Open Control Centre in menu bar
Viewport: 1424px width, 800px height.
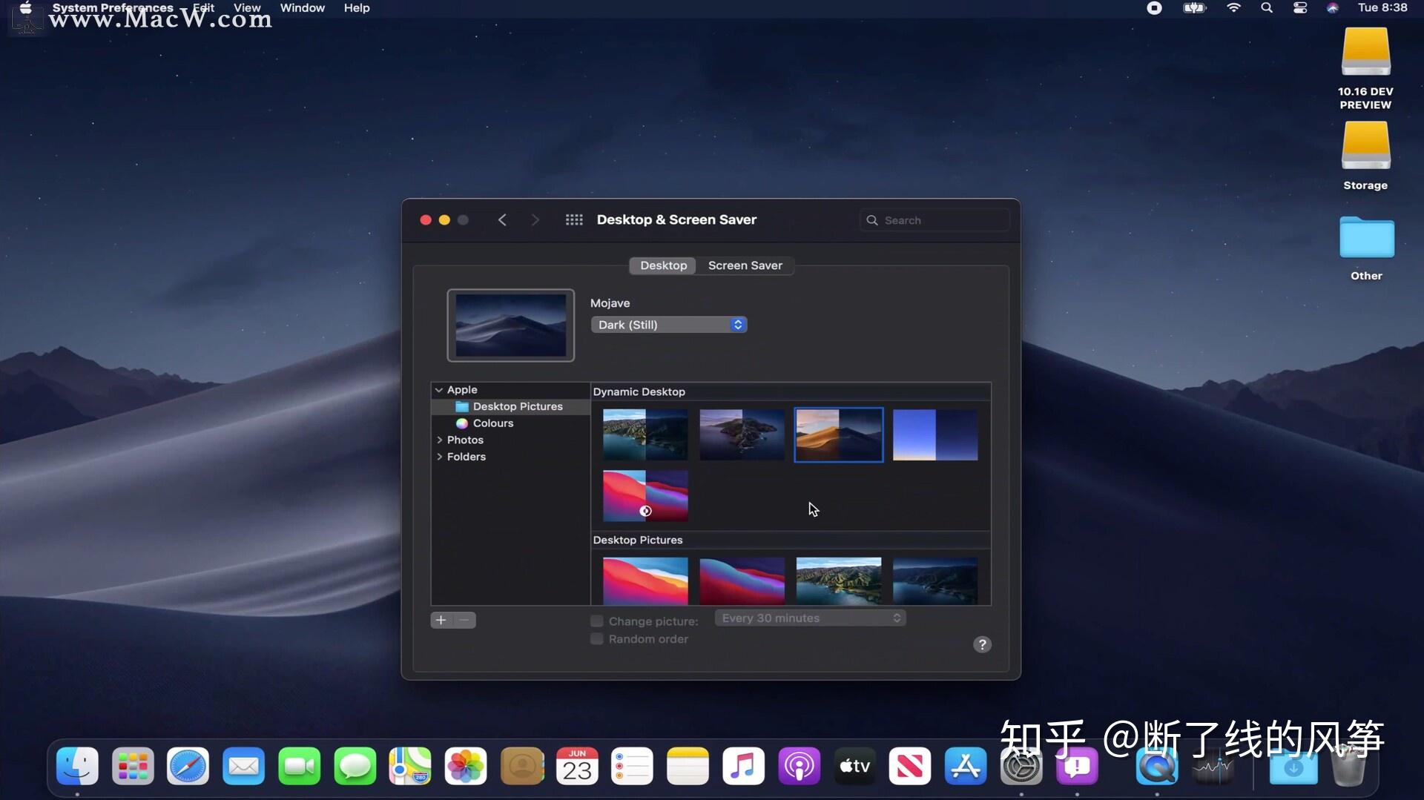click(1299, 8)
